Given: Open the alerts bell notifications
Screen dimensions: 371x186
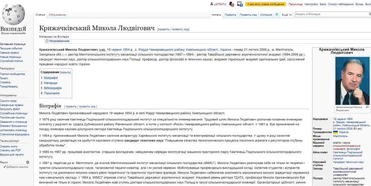Looking at the screenshot, I should click(231, 4).
